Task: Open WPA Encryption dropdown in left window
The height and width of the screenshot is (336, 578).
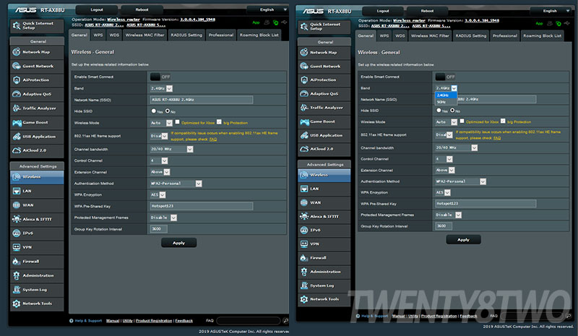Action: [x=158, y=195]
